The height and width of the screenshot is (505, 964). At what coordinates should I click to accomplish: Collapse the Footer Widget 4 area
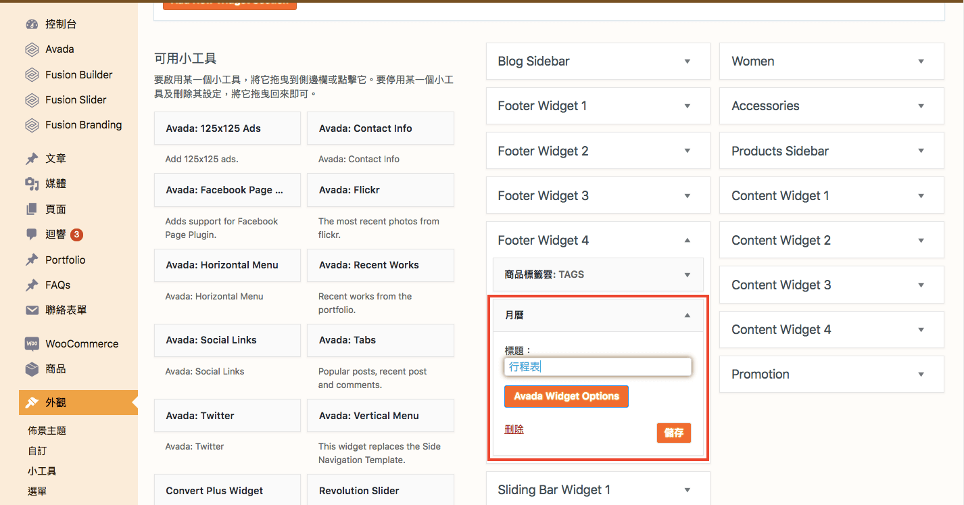click(x=687, y=240)
